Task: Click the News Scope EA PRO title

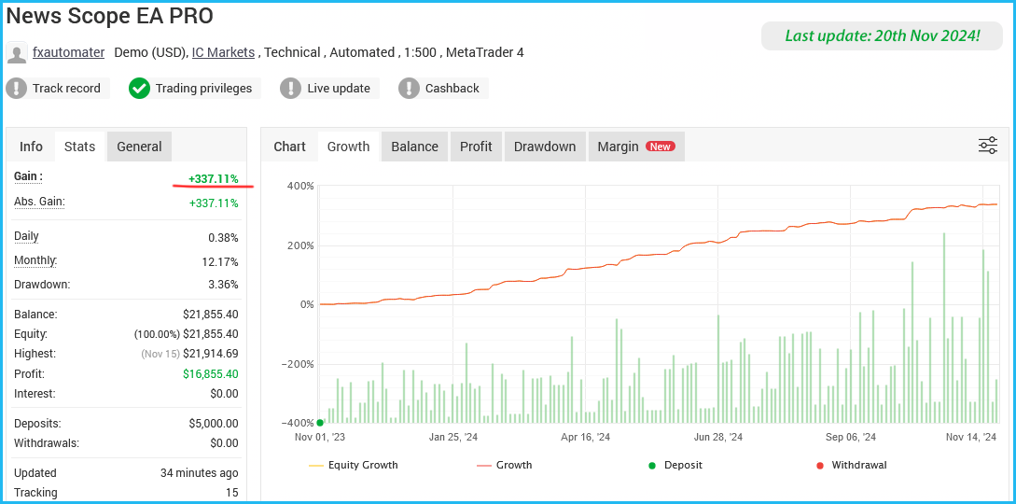Action: click(109, 16)
